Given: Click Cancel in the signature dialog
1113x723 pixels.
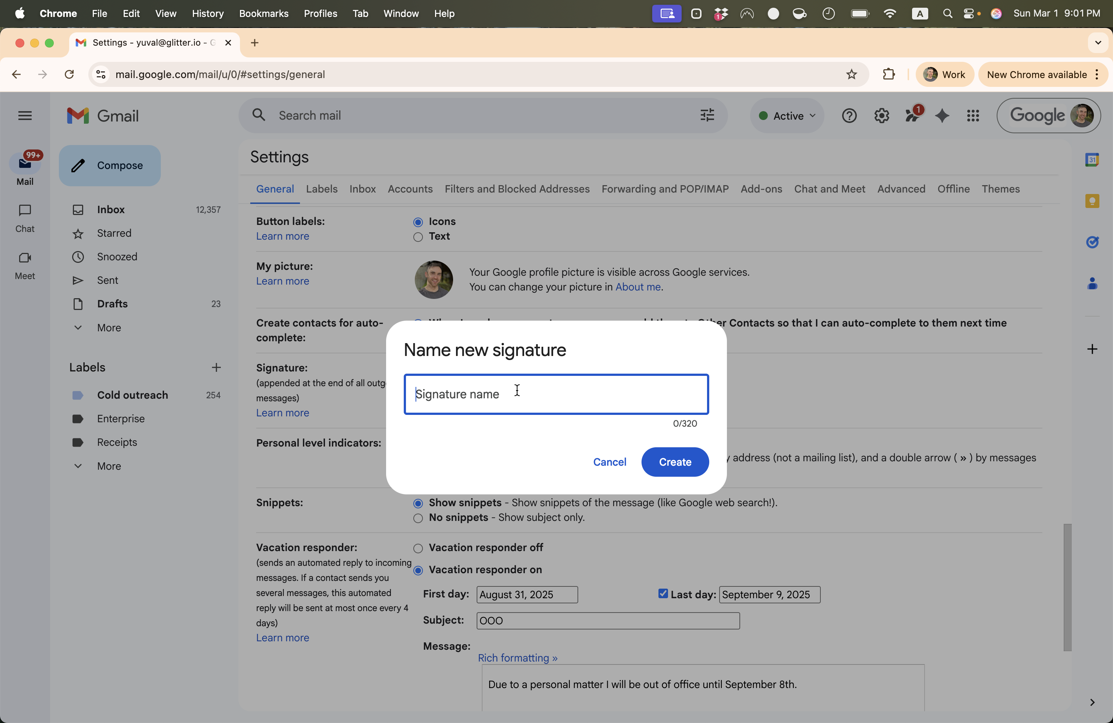Looking at the screenshot, I should [609, 462].
